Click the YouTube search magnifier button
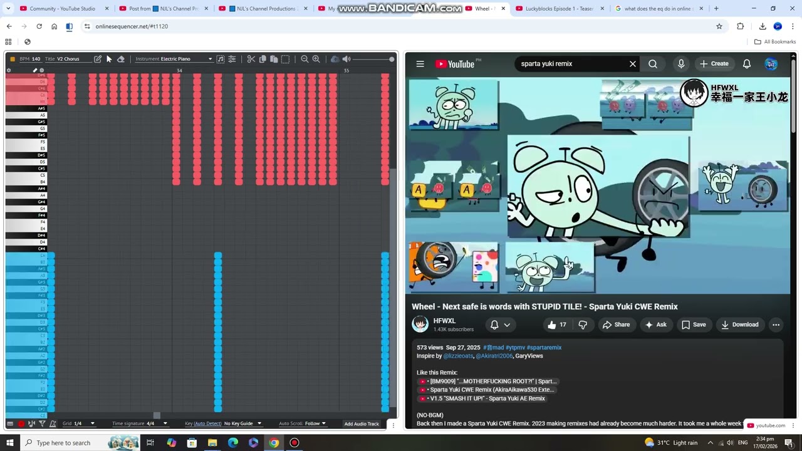 pyautogui.click(x=653, y=64)
